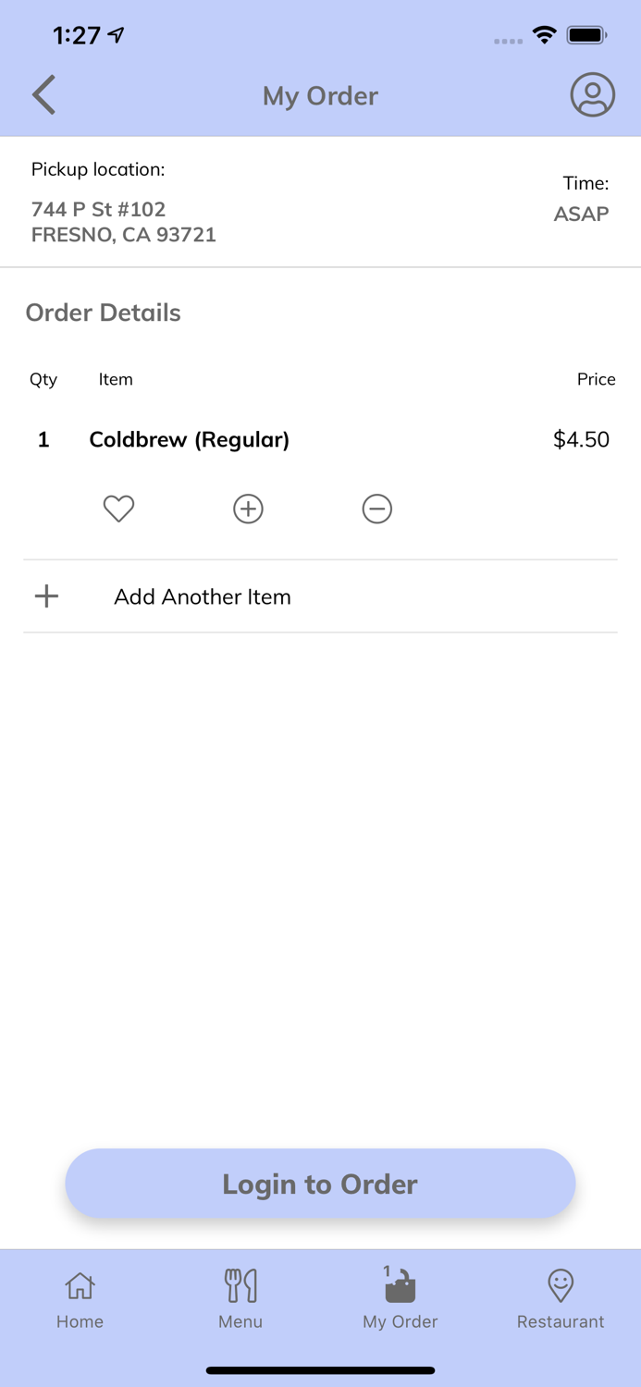Tap the fork and knife icon

(240, 1285)
